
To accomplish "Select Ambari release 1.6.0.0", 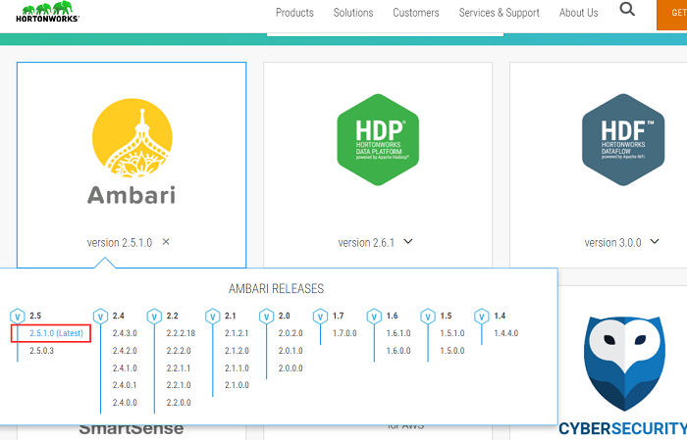I will (x=398, y=351).
